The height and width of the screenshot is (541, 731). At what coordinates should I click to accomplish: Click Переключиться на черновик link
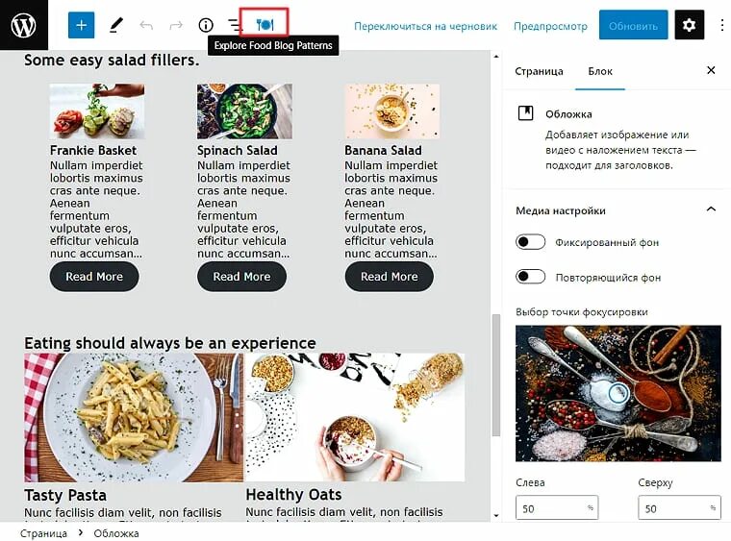tap(426, 26)
